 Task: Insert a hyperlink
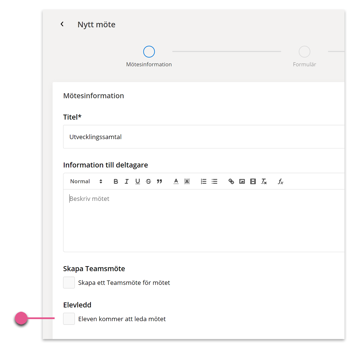231,181
